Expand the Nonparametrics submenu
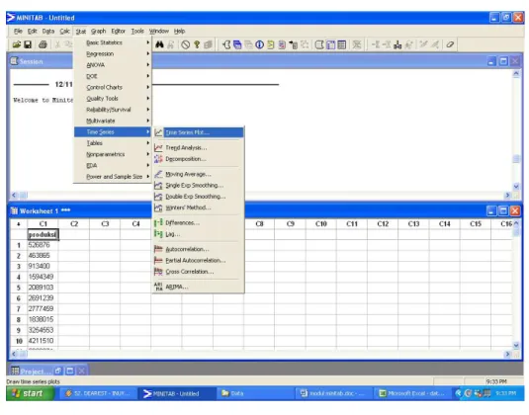Image resolution: width=529 pixels, height=415 pixels. pos(113,154)
